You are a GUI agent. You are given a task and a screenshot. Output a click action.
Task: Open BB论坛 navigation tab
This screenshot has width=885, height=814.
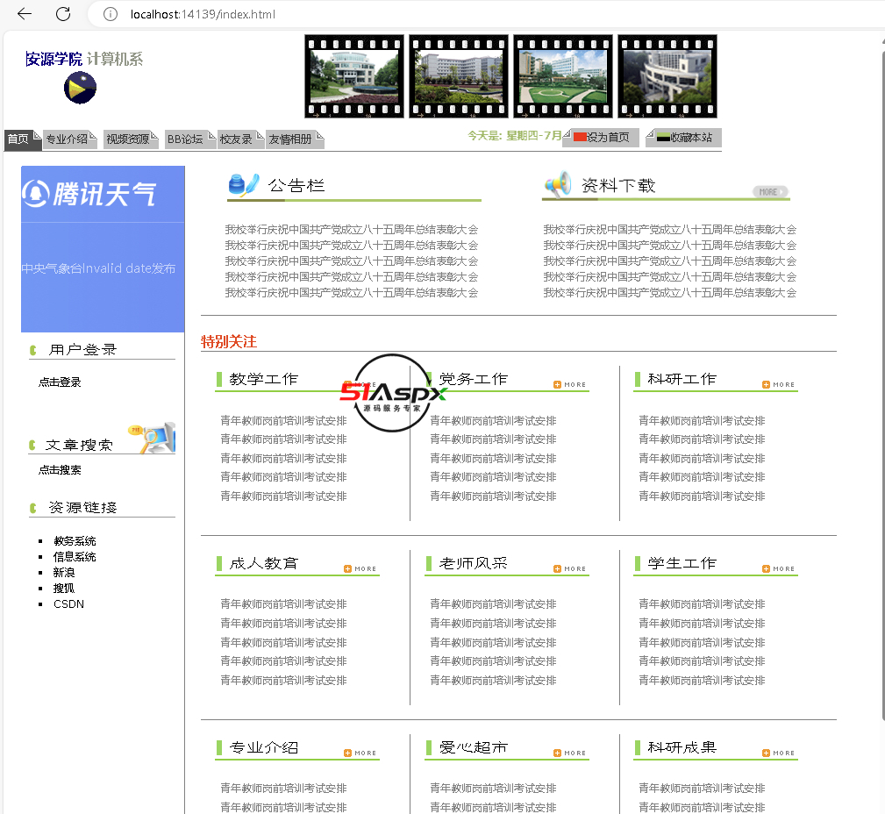click(190, 139)
